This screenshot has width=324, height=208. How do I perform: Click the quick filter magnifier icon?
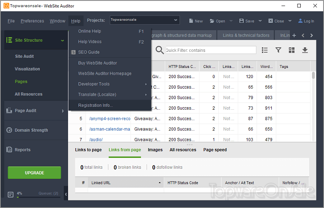pos(160,50)
